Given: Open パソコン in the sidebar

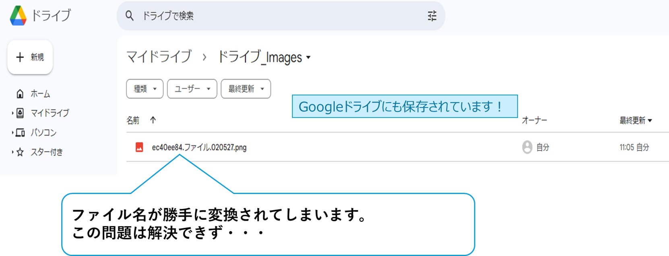Looking at the screenshot, I should pyautogui.click(x=44, y=132).
